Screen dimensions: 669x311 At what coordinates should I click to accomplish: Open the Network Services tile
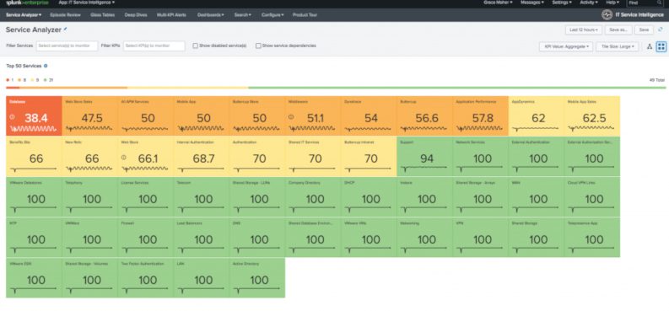click(x=480, y=157)
